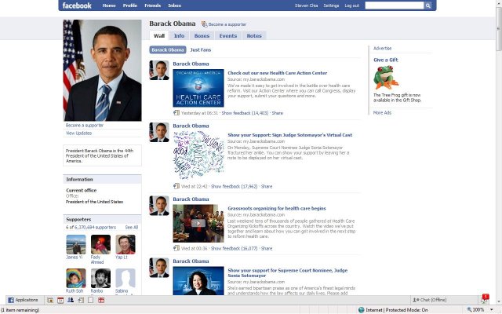This screenshot has height=314, width=502.
Task: Click the Sonia Sotomayor photo thumbnail
Action: (x=198, y=281)
